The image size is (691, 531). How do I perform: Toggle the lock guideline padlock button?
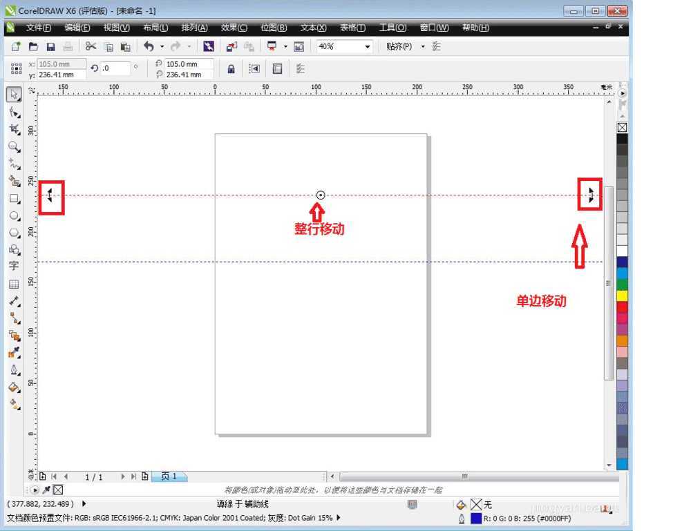pyautogui.click(x=231, y=68)
